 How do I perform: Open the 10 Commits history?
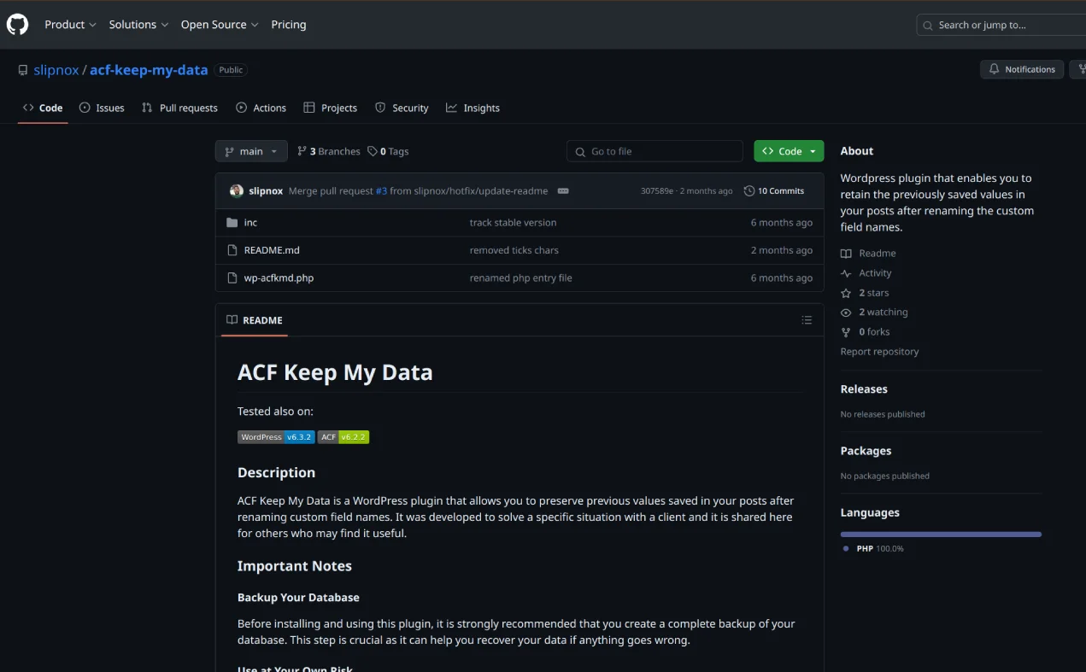(774, 190)
